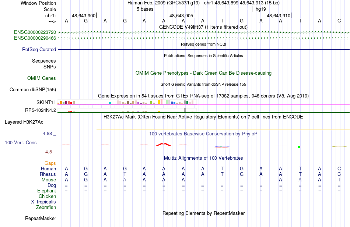The image size is (350, 227).
Task: Click the 5 bases scale label
Action: coord(145,9)
